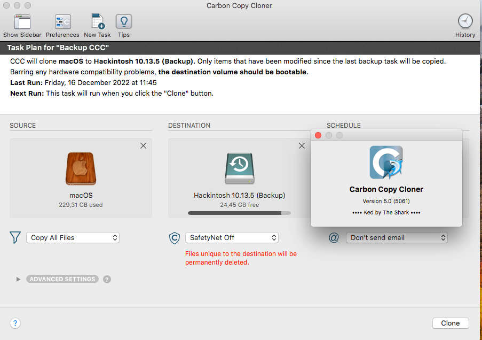482x340 pixels.
Task: Click the bottom-left help question mark
Action: [15, 323]
